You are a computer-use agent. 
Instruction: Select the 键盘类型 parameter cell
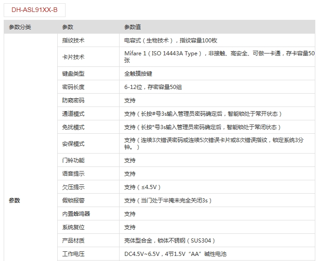[x=89, y=73]
